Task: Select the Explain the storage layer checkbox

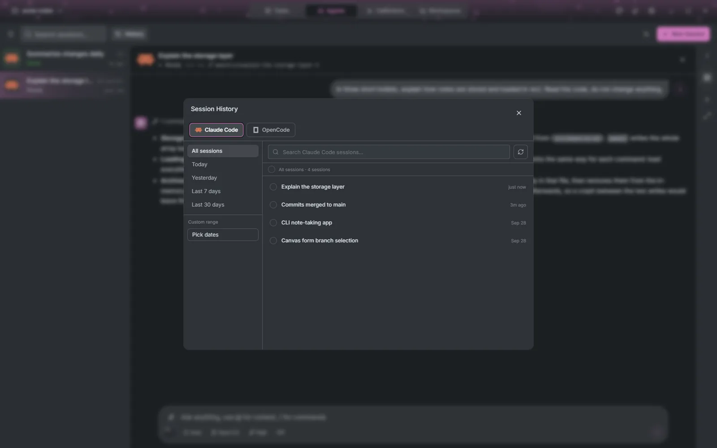Action: click(273, 187)
